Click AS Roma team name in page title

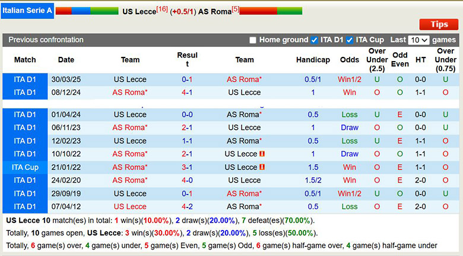(214, 11)
